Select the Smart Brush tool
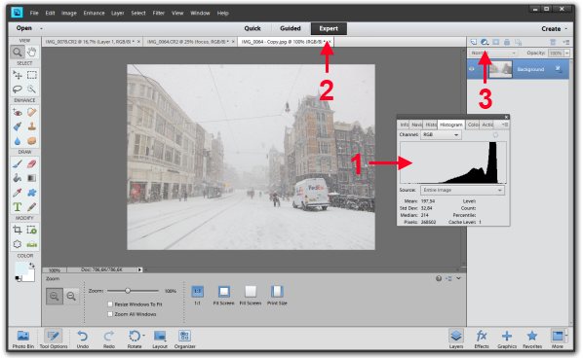The width and height of the screenshot is (583, 358). pos(18,126)
